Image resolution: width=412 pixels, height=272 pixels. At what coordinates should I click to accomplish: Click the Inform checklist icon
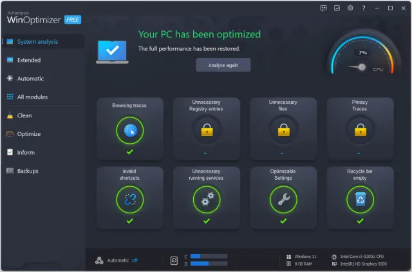point(10,152)
